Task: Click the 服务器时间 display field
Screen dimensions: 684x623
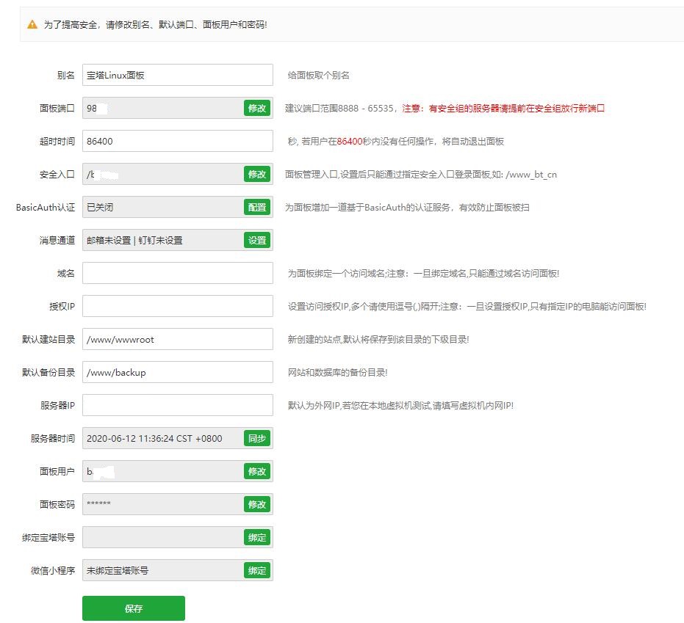Action: (162, 439)
